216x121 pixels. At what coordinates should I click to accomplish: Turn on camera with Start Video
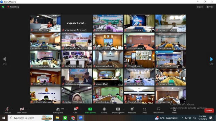[x=22, y=109]
